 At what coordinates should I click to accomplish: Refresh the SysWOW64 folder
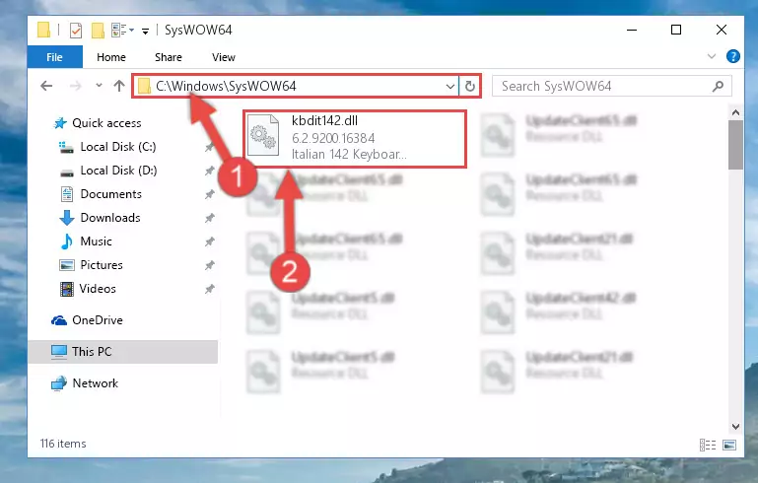click(x=469, y=87)
